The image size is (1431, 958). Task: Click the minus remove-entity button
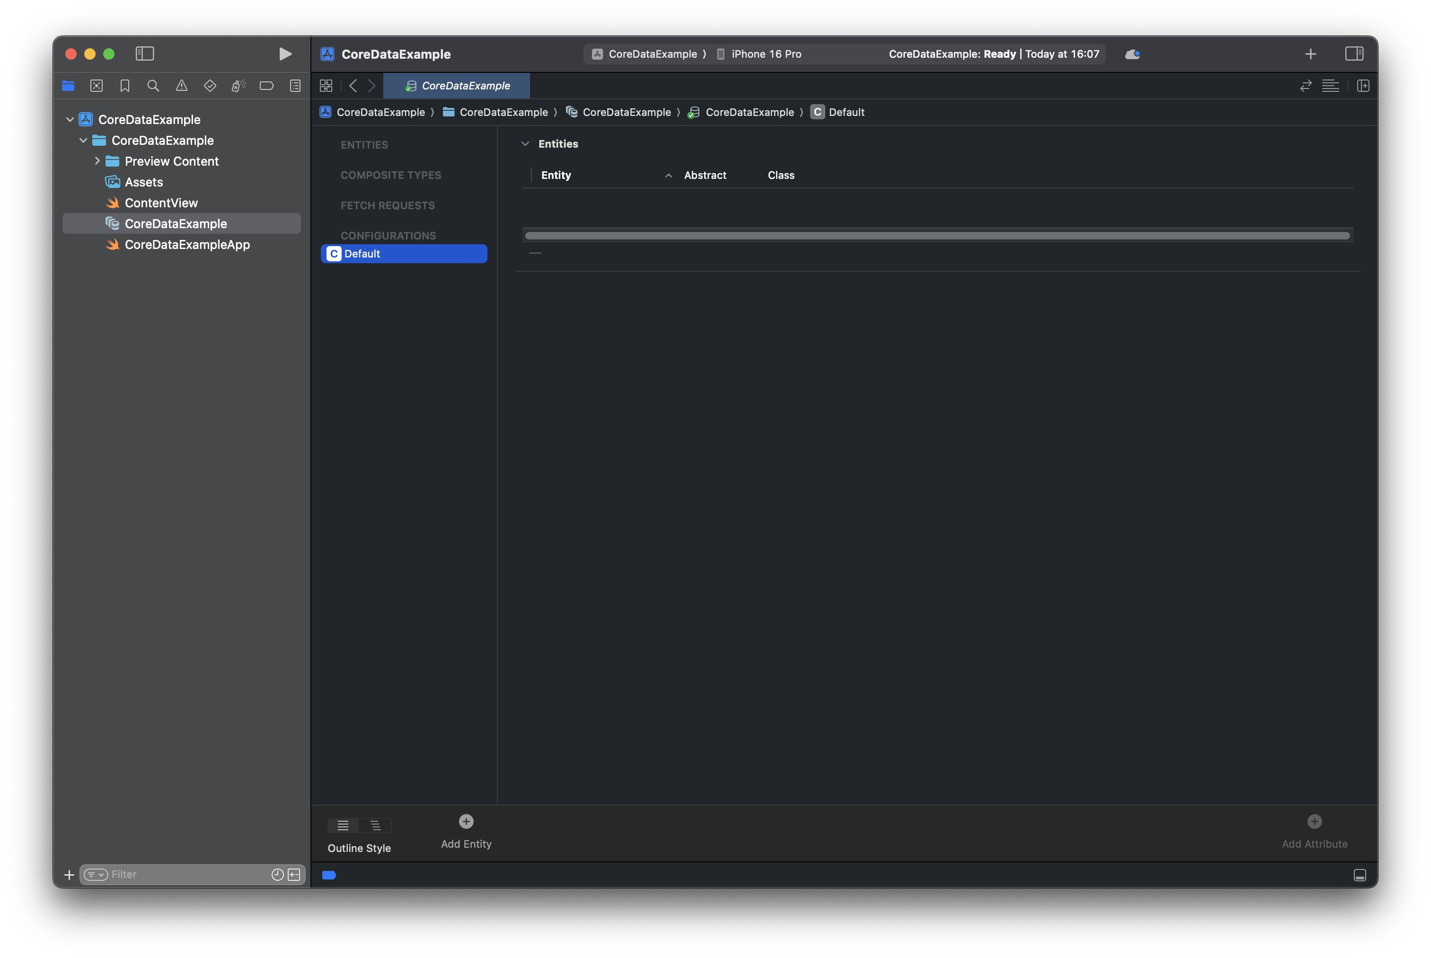(x=535, y=253)
